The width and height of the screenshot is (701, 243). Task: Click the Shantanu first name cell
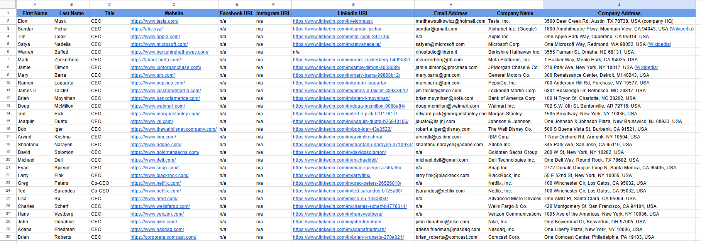tap(35, 145)
